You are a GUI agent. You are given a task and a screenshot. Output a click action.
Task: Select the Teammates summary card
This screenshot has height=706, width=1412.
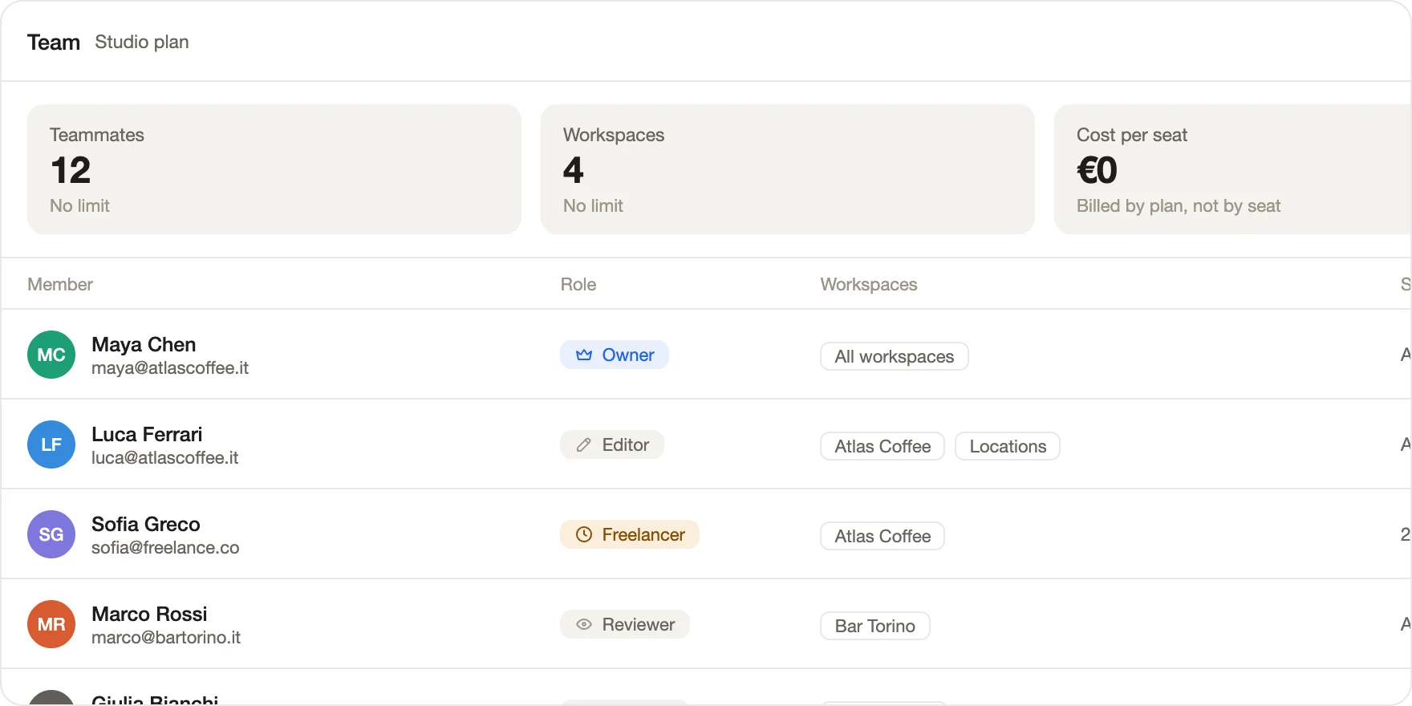click(274, 169)
